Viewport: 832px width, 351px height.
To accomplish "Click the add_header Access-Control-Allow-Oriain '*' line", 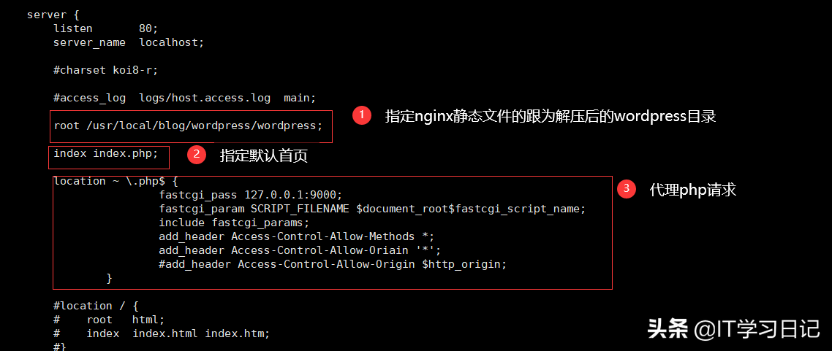I will (300, 250).
